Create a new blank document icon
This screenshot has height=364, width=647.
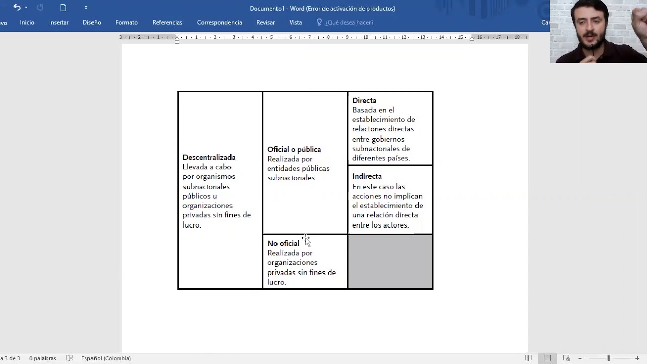point(63,8)
